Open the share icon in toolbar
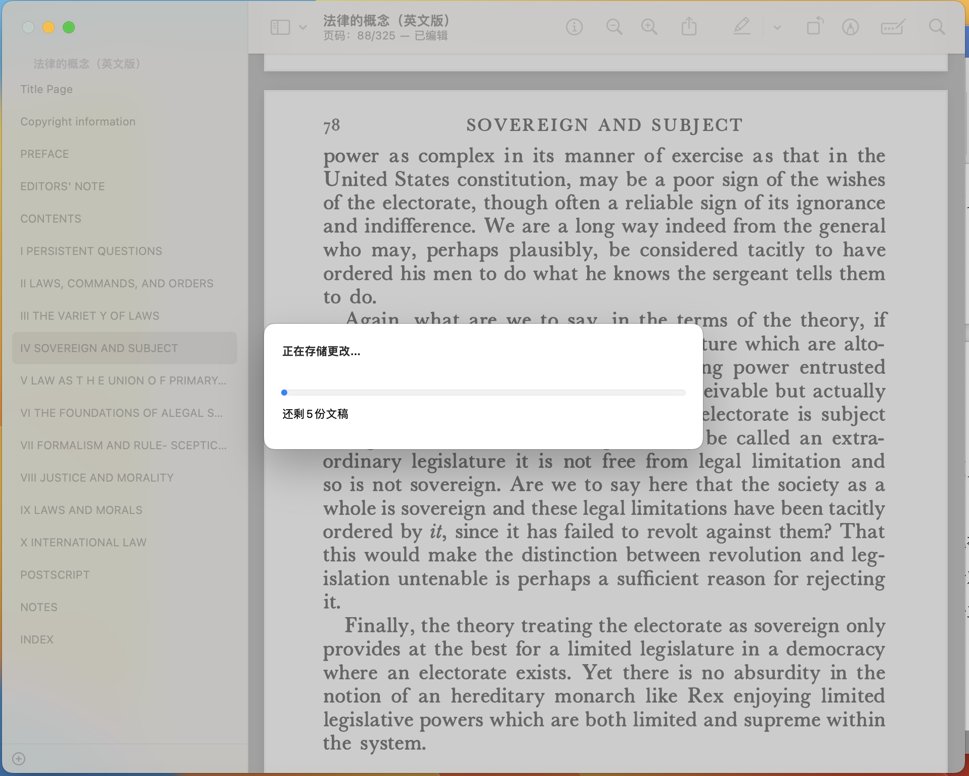This screenshot has width=969, height=776. point(689,27)
